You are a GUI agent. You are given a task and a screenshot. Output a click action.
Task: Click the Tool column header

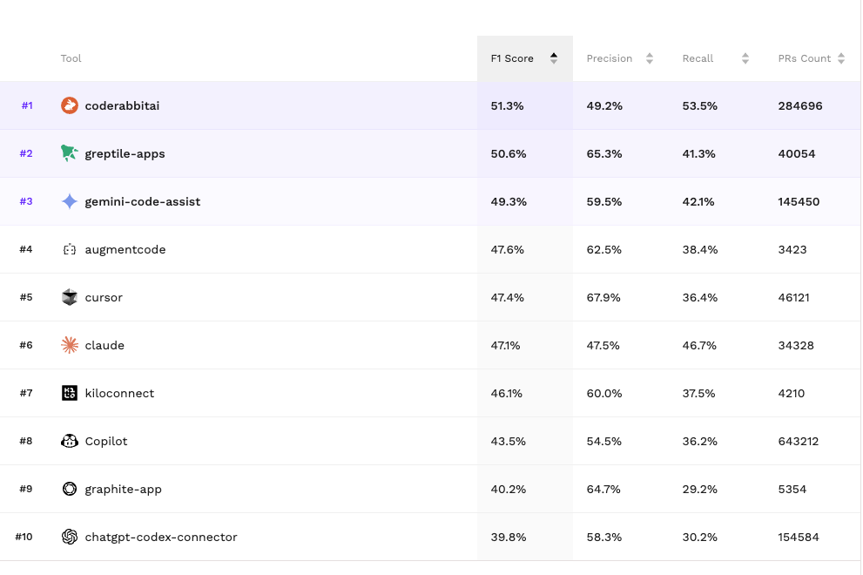click(x=71, y=58)
